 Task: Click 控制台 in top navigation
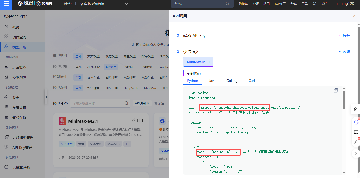coord(67,4)
